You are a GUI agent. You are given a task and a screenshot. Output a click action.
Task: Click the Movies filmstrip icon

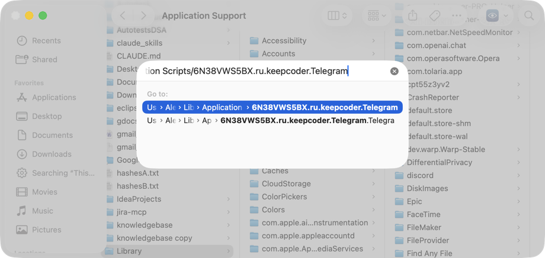(x=22, y=192)
